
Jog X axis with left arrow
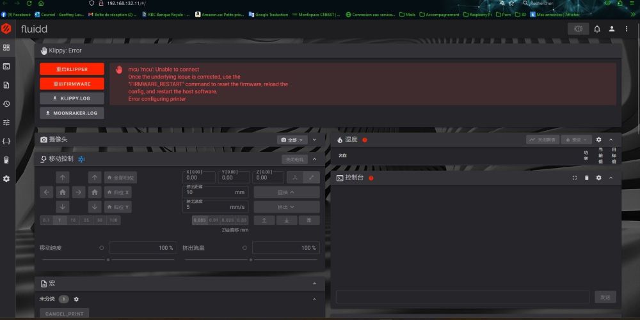point(47,192)
